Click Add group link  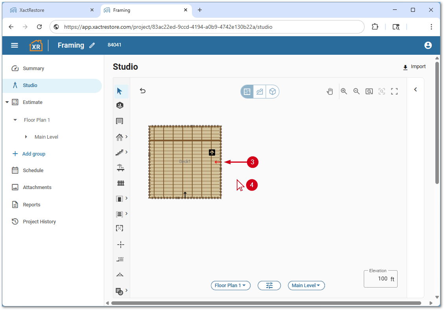pyautogui.click(x=33, y=154)
